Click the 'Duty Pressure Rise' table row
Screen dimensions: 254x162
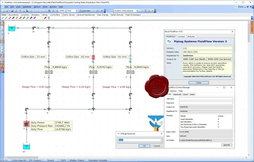pyautogui.click(x=51, y=126)
